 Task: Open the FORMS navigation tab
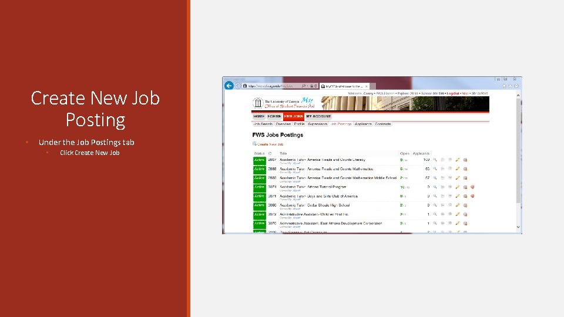coord(274,116)
